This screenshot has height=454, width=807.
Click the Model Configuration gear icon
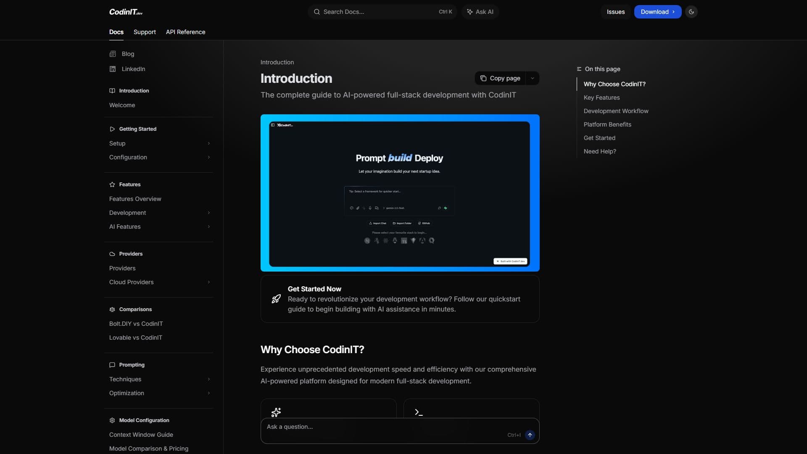coord(112,420)
